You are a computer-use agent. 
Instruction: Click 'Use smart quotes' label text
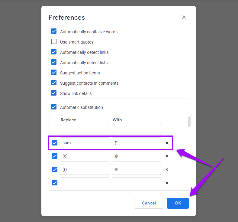(77, 42)
